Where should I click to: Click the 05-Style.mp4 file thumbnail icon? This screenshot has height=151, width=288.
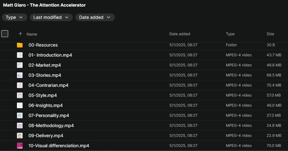coord(20,95)
